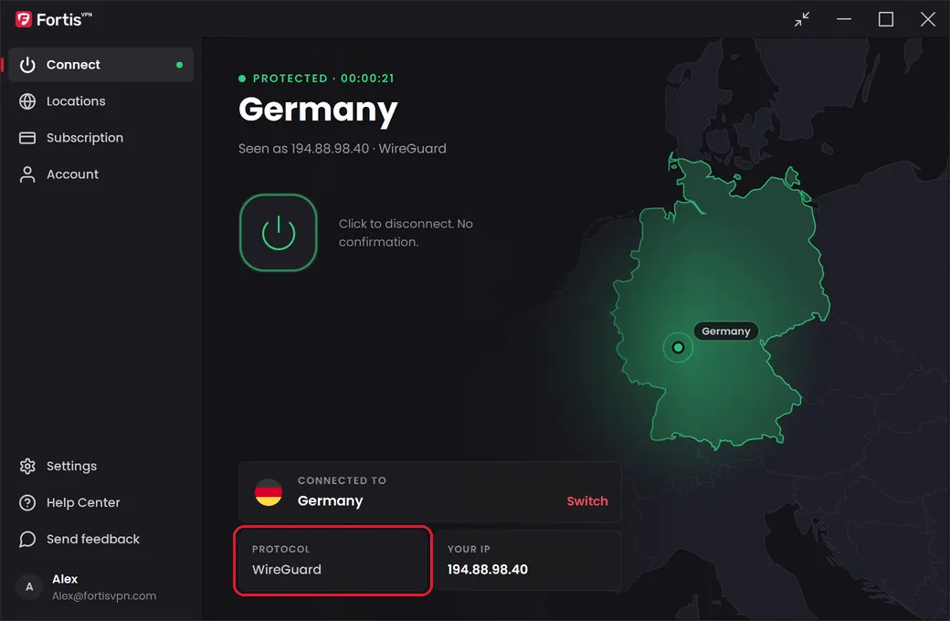Click the card icon beside Subscription
The height and width of the screenshot is (621, 950).
[27, 138]
